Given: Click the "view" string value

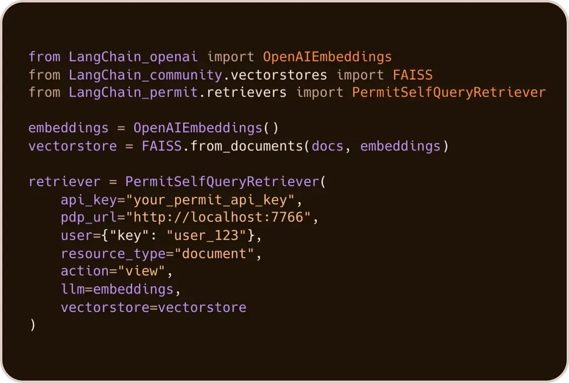Looking at the screenshot, I should click(141, 271).
